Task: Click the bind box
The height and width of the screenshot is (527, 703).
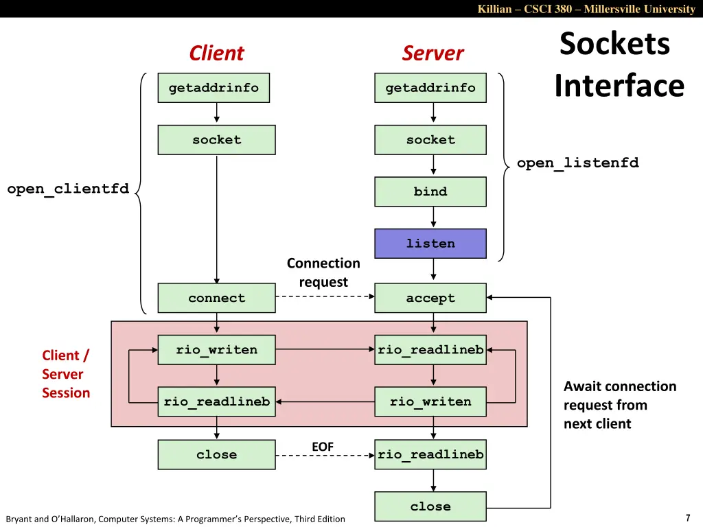Action: (x=430, y=192)
